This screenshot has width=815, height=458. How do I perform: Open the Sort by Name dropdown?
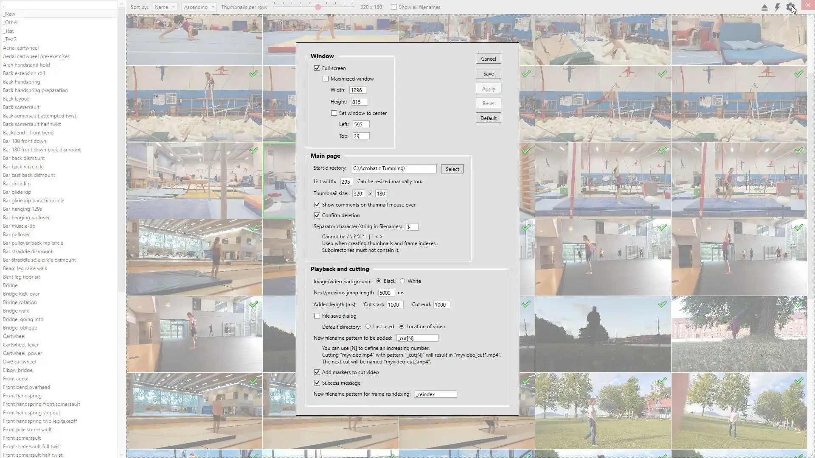click(164, 7)
